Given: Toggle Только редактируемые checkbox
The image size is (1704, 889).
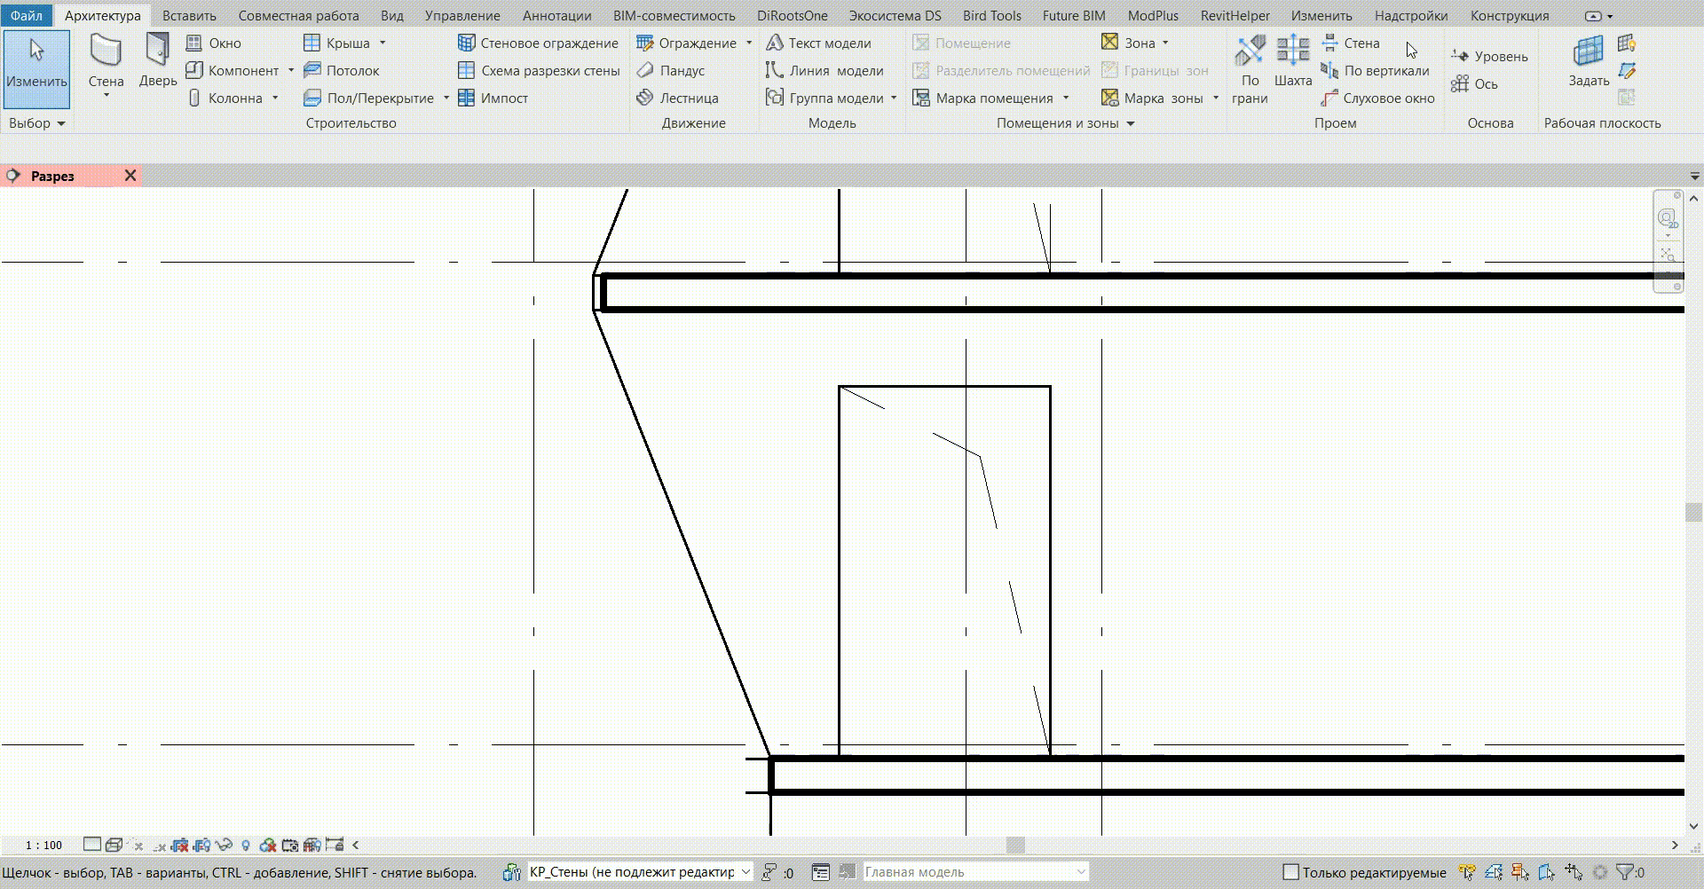Looking at the screenshot, I should [1291, 872].
